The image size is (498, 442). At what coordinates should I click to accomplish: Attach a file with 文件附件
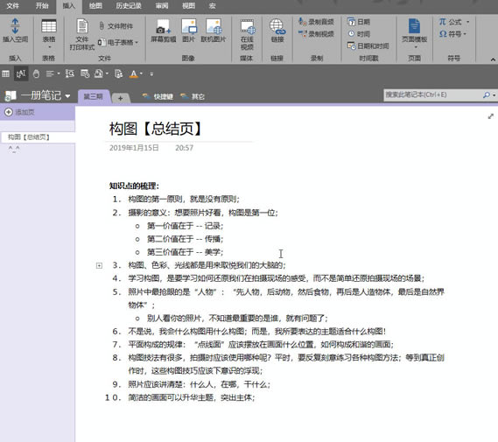(x=116, y=25)
